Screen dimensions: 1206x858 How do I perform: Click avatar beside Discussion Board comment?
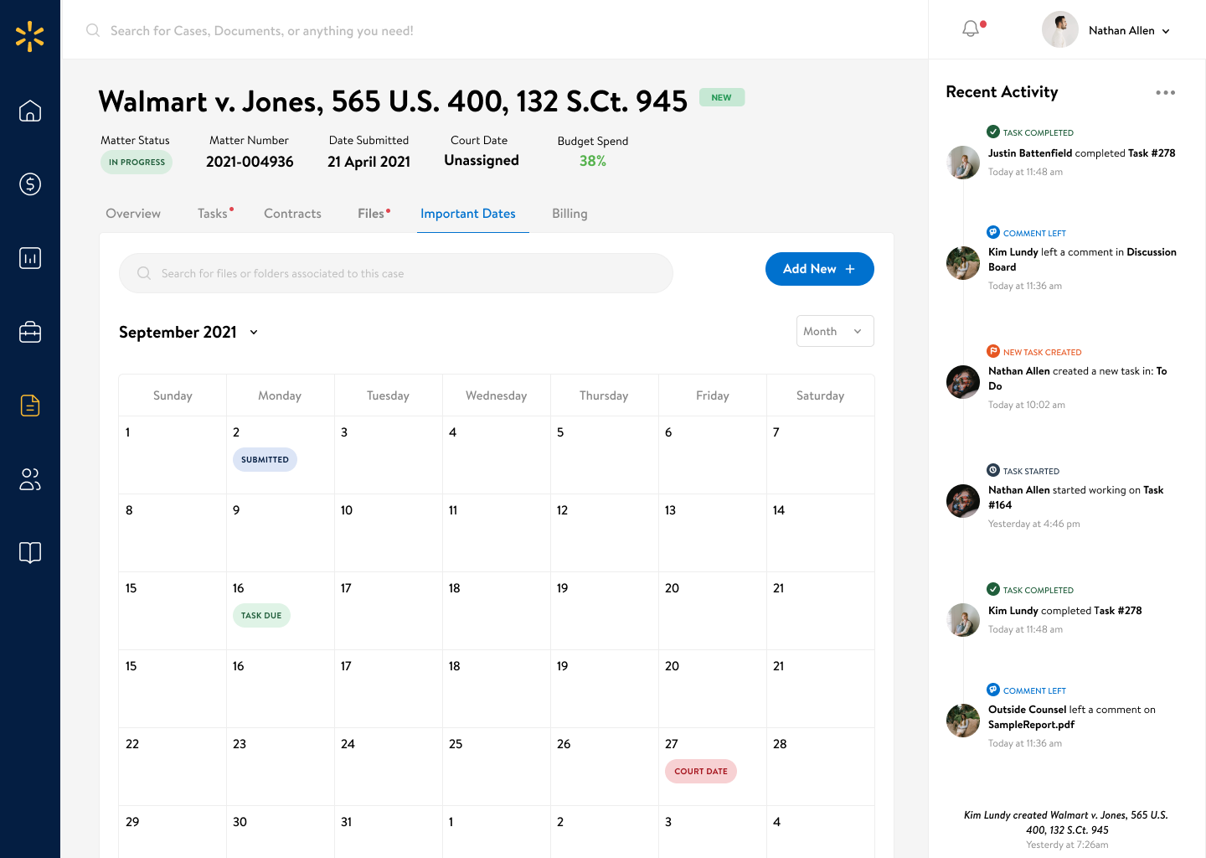click(963, 263)
